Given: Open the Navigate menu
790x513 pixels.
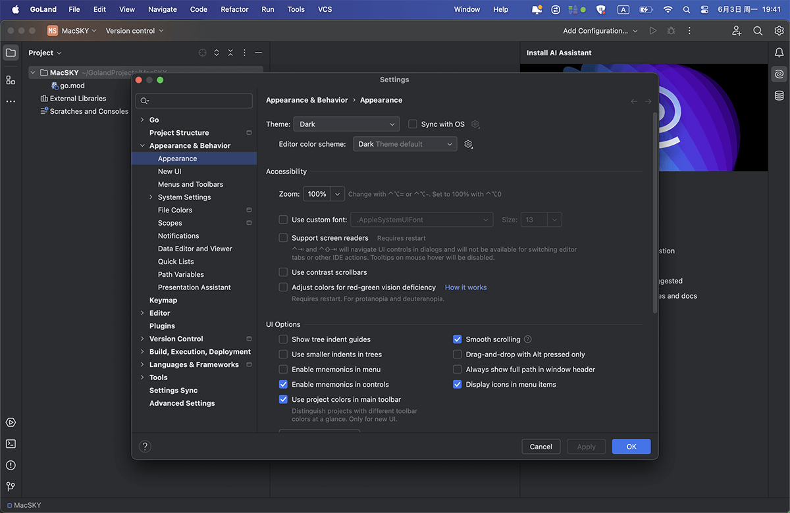Looking at the screenshot, I should point(163,9).
